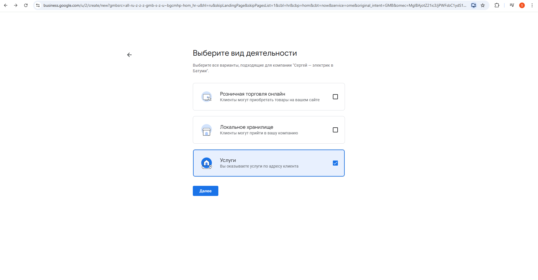Open the Chrome three-dot menu
Viewport: 538px width, 280px height.
pos(533,5)
